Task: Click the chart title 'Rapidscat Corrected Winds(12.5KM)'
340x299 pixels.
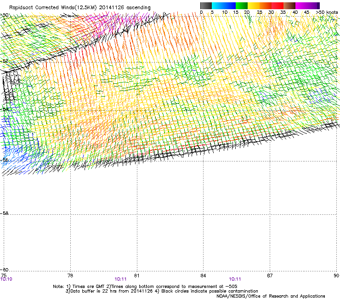Action: point(53,7)
